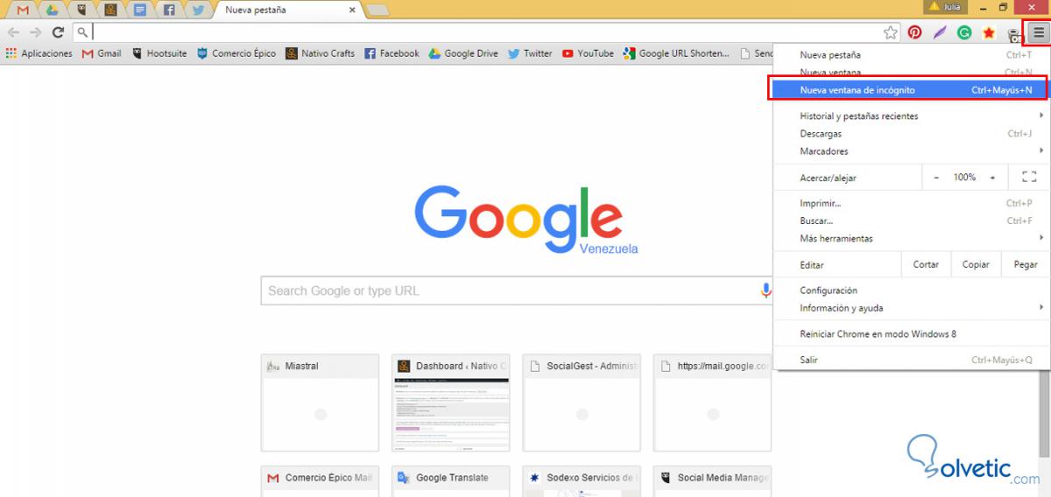Open the Dashboard Nativo thumbnail
This screenshot has width=1051, height=497.
point(451,402)
